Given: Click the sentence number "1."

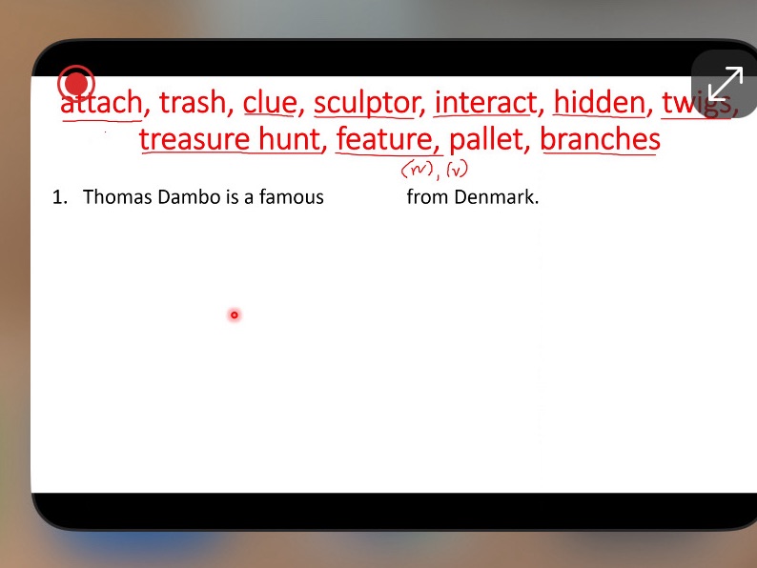Looking at the screenshot, I should pyautogui.click(x=61, y=197).
